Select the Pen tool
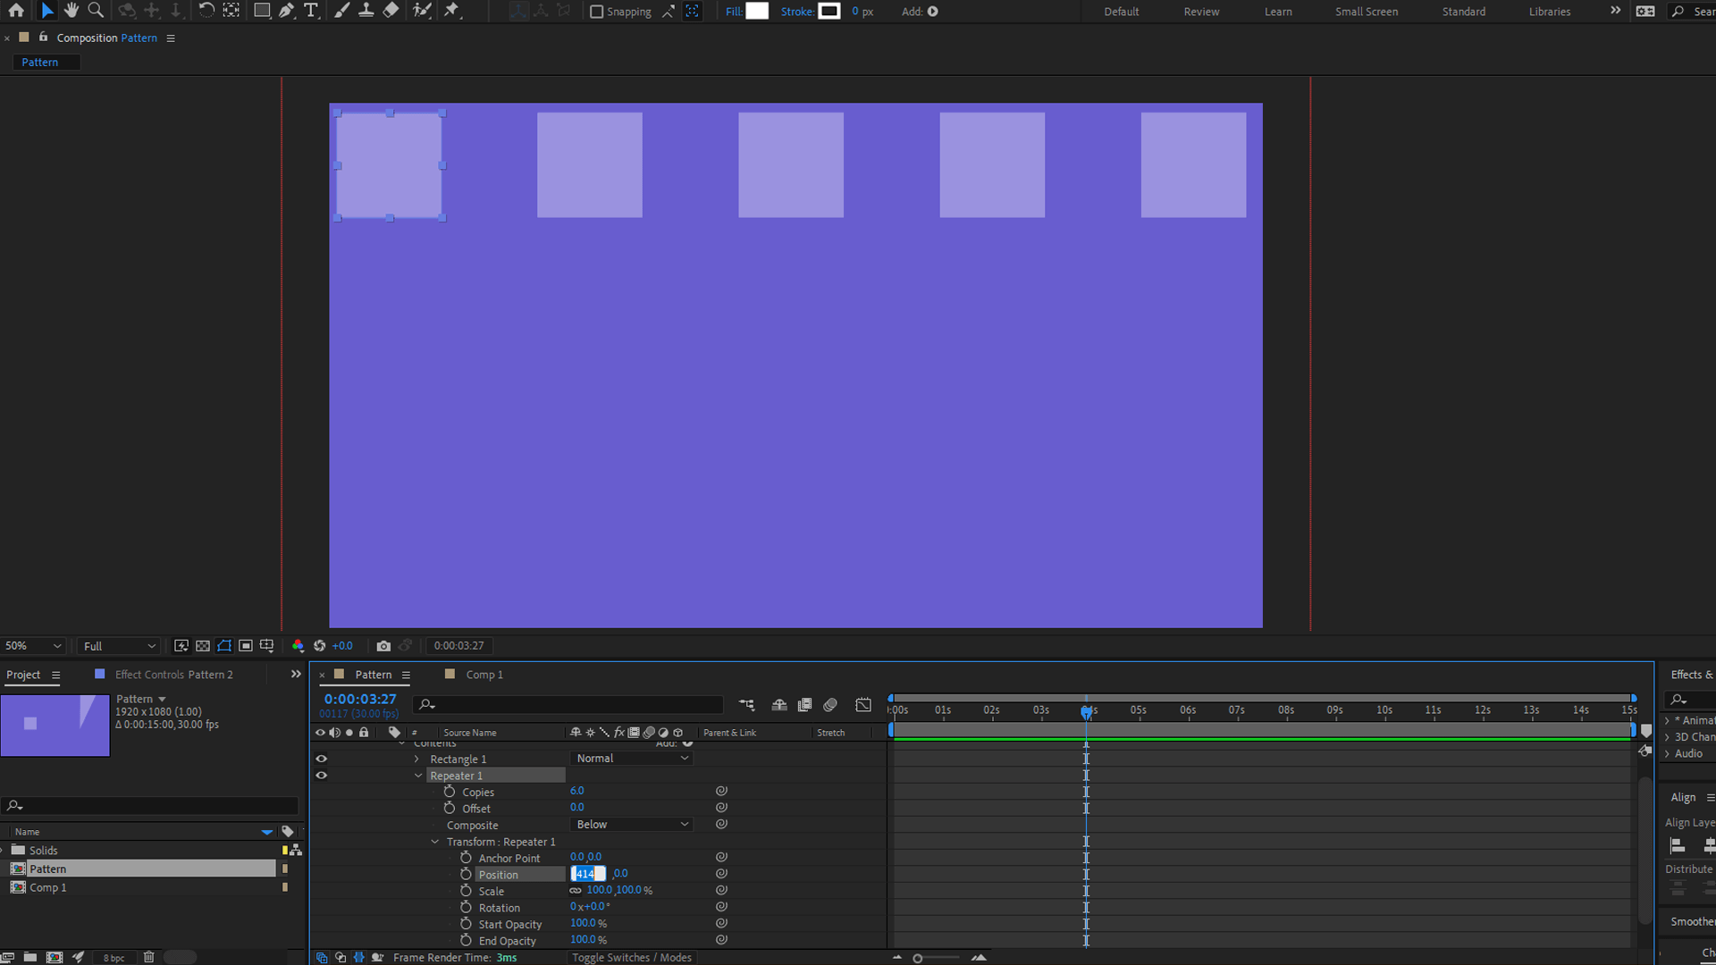 click(285, 12)
